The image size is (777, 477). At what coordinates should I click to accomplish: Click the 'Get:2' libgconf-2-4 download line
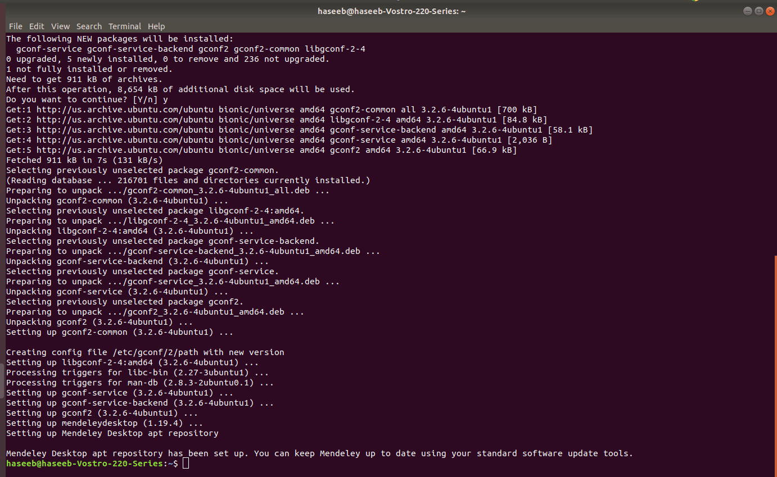pyautogui.click(x=277, y=120)
